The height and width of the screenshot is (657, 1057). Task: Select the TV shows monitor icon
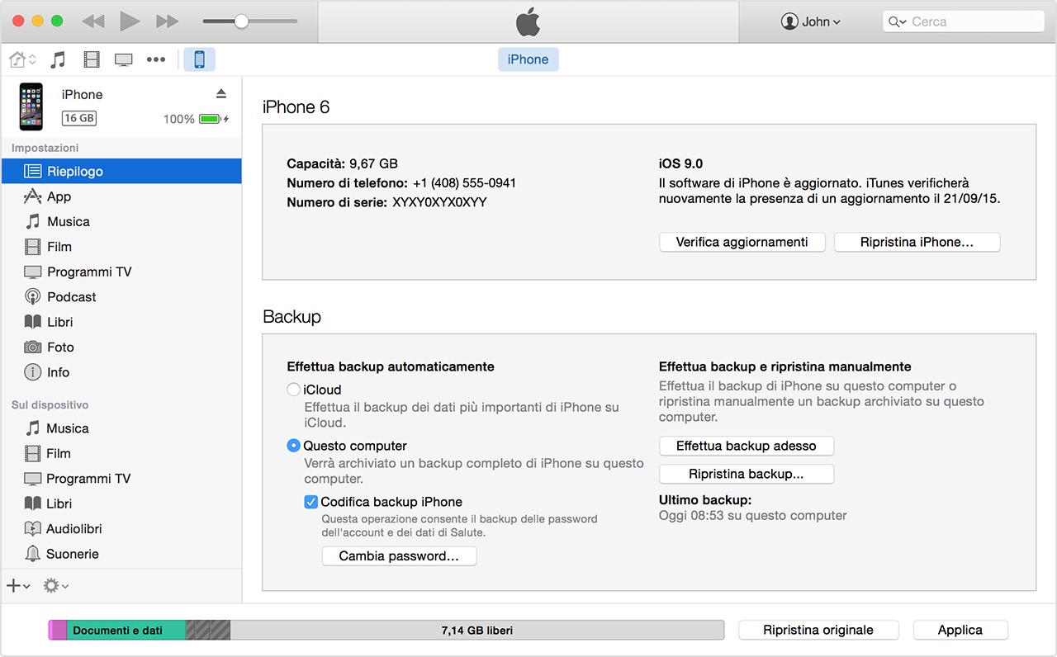click(124, 59)
